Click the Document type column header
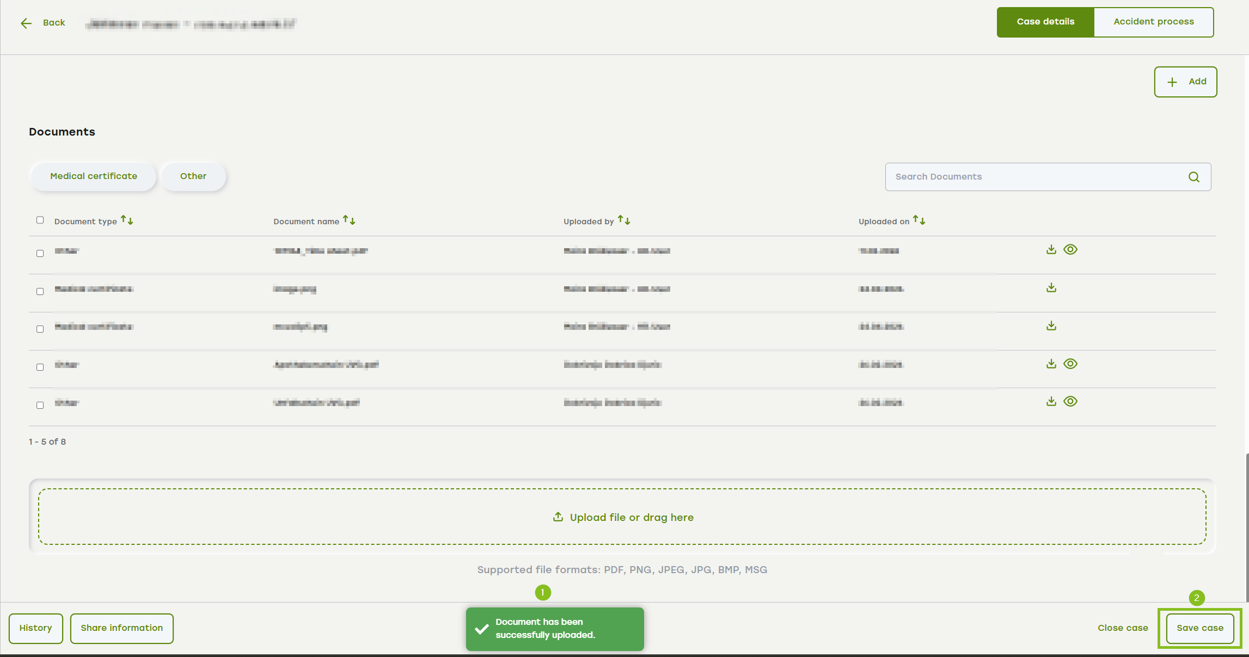This screenshot has width=1249, height=657. [85, 222]
